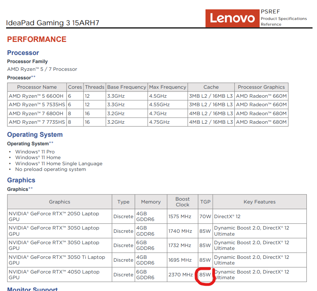The height and width of the screenshot is (291, 317).
Task: Click the blue Operating System section heading
Action: [x=35, y=135]
